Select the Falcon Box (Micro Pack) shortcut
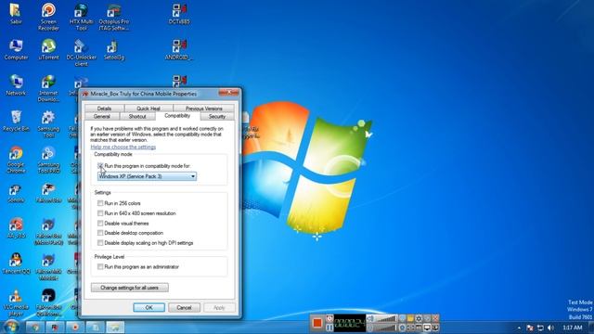Viewport: 594px width, 334px height. tap(48, 231)
